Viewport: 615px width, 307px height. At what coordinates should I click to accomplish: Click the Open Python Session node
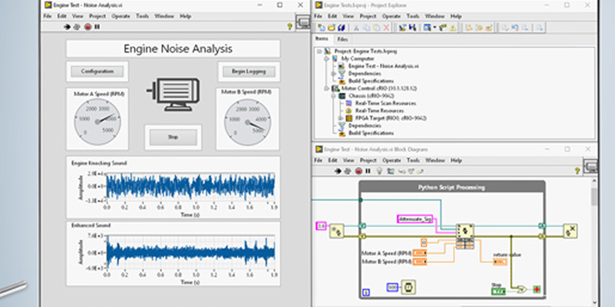pos(336,230)
